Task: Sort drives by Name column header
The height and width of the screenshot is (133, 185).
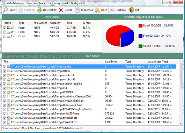Action: tap(10, 23)
